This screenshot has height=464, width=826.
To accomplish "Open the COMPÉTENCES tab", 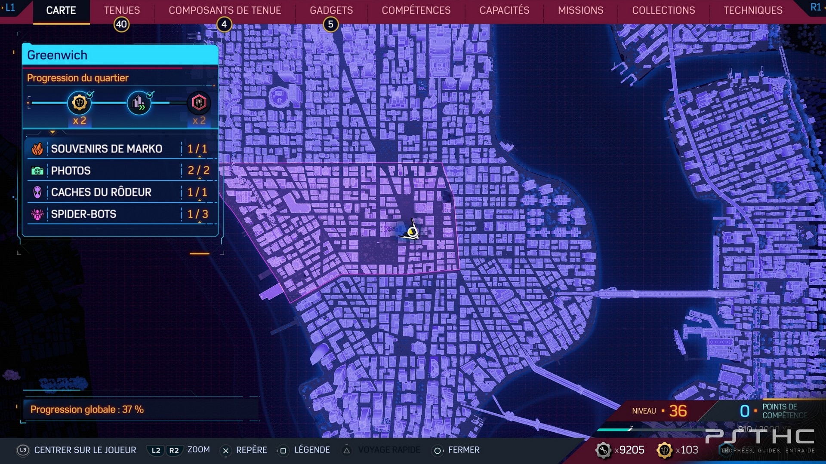I will coord(416,11).
